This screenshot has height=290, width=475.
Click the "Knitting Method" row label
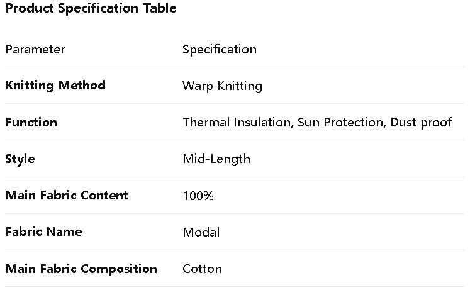(55, 86)
